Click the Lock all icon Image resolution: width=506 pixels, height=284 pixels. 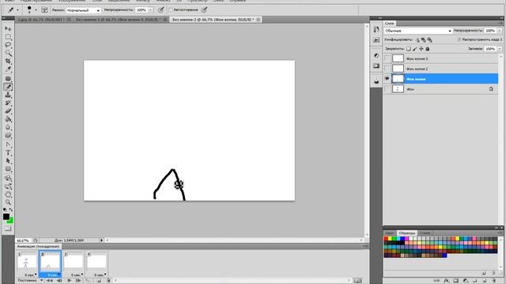pyautogui.click(x=428, y=49)
